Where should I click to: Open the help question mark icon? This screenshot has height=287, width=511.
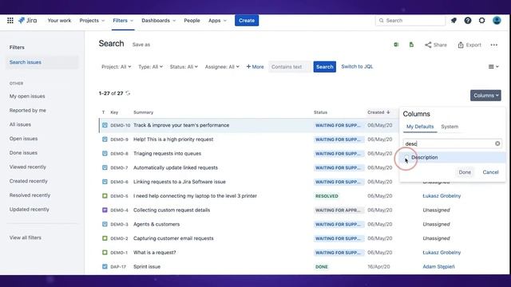tap(468, 21)
